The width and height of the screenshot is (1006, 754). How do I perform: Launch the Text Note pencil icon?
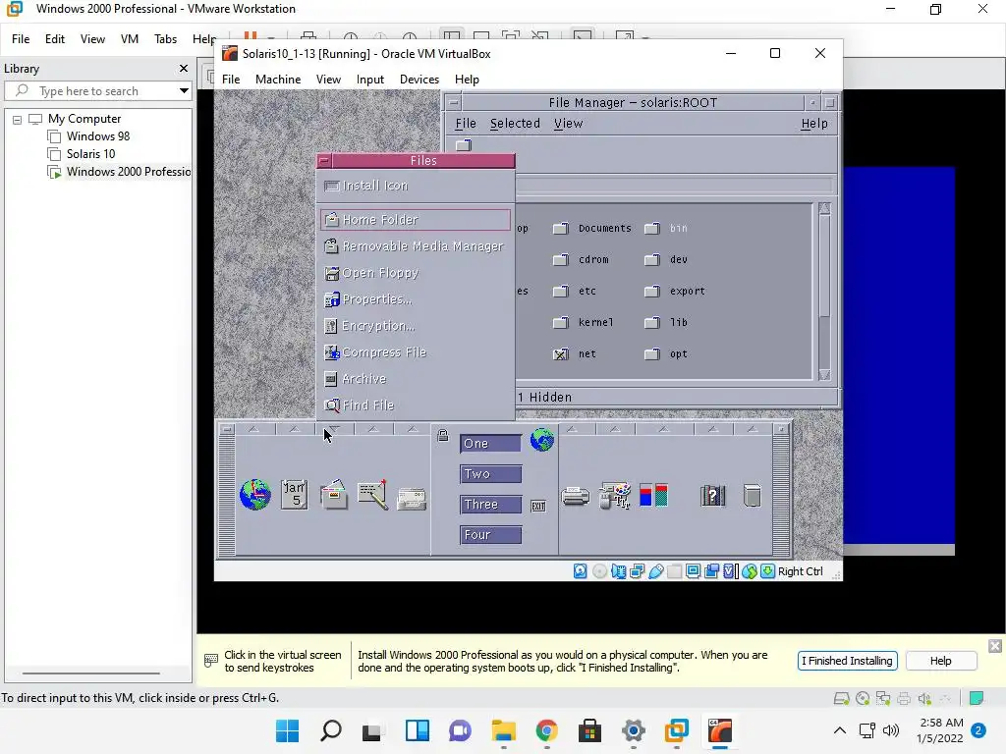point(372,495)
